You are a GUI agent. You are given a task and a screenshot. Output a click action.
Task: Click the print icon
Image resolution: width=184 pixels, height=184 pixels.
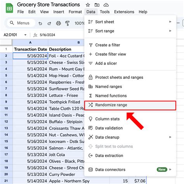click(x=58, y=23)
